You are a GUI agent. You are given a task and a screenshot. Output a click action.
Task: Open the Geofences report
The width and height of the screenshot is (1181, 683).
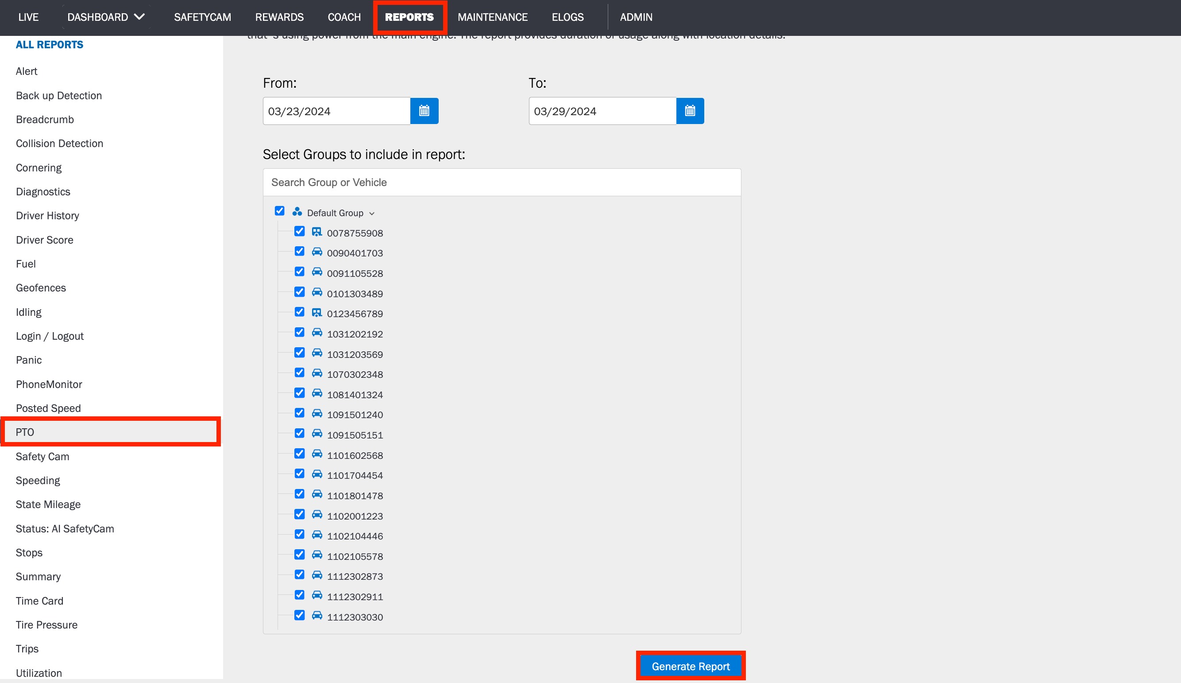pos(41,287)
